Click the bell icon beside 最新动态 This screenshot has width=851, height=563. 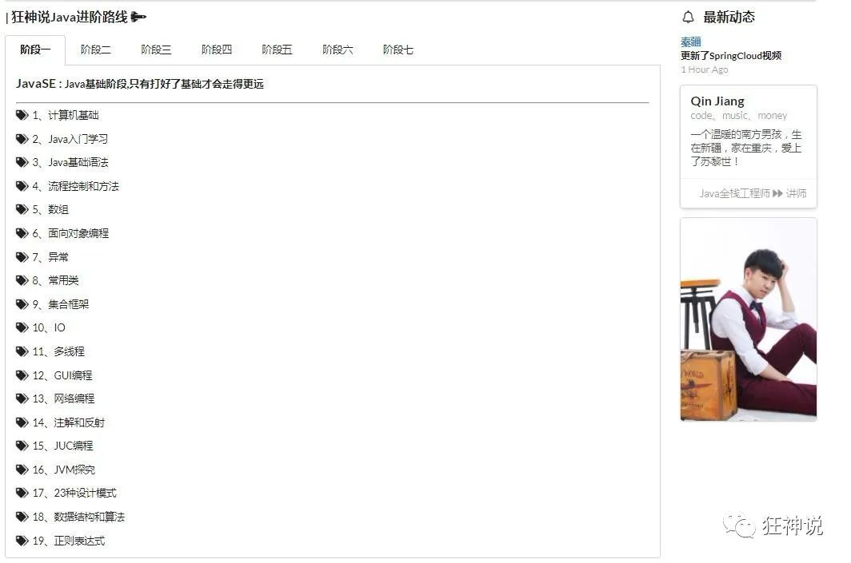tap(688, 16)
